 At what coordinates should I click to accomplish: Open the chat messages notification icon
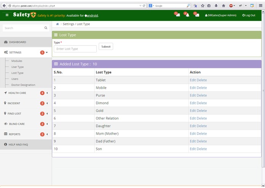tap(177, 14)
